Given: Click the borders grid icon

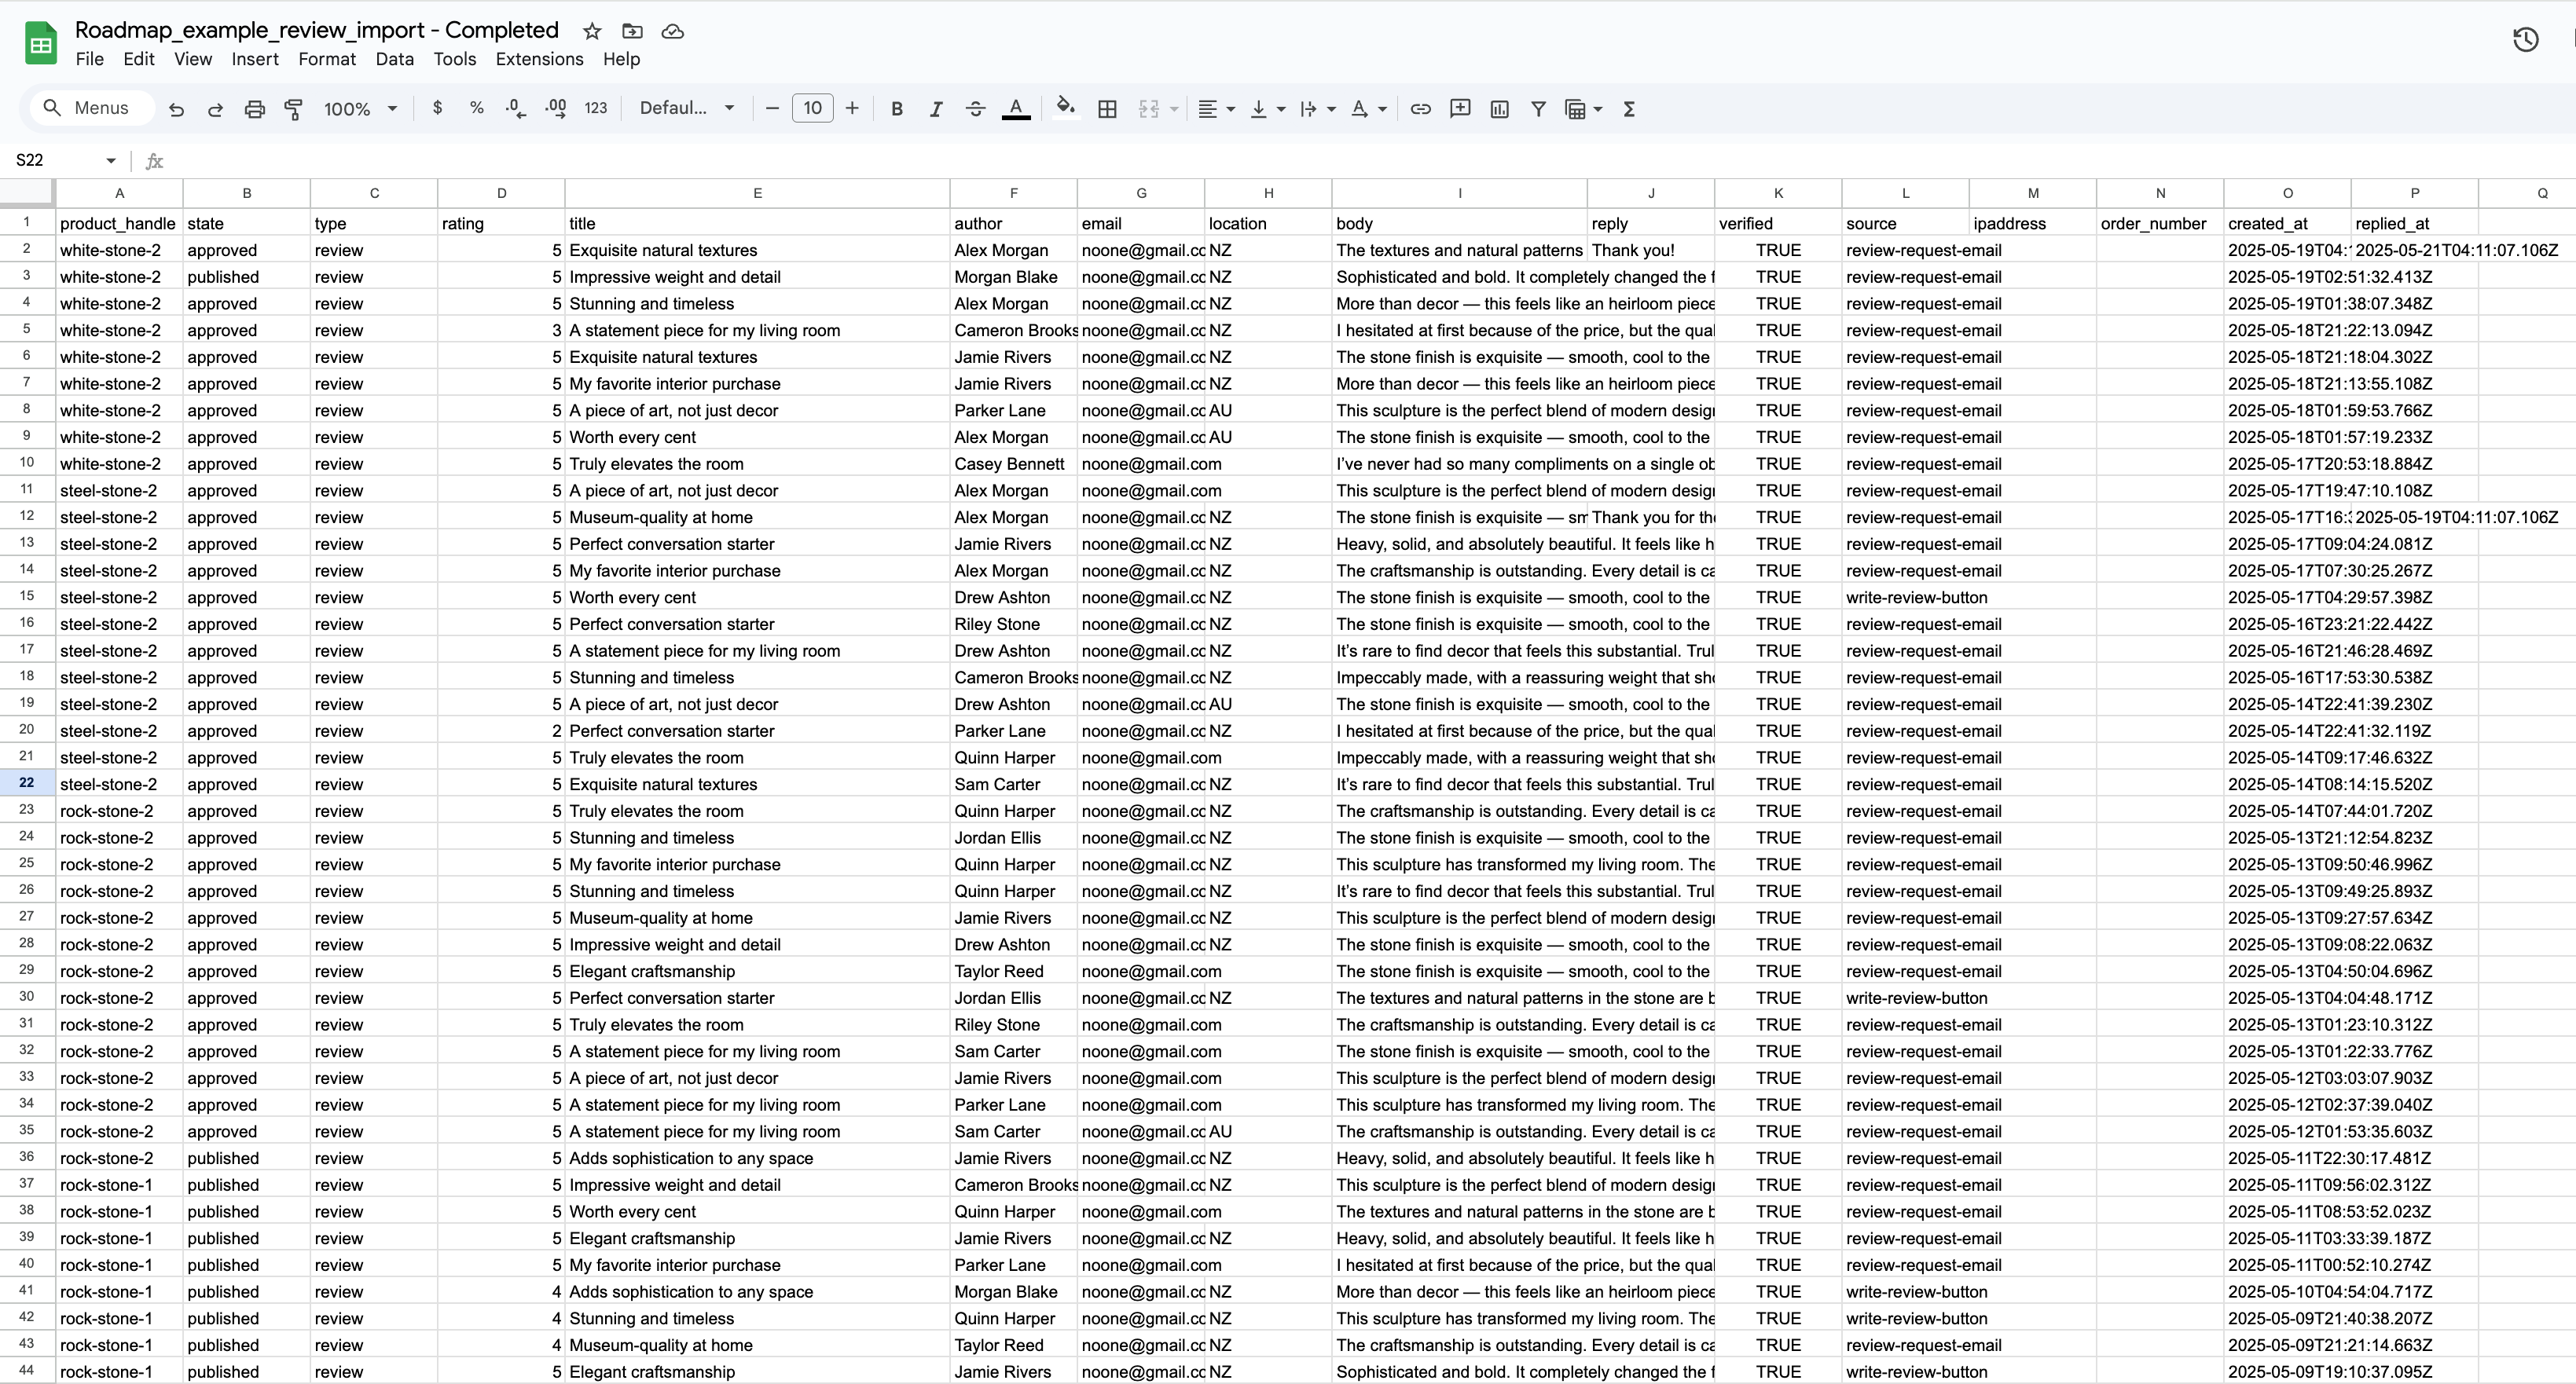Looking at the screenshot, I should coord(1107,109).
